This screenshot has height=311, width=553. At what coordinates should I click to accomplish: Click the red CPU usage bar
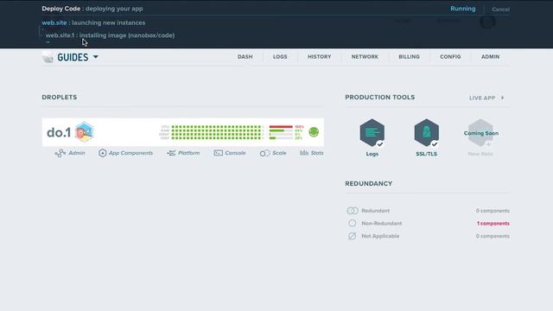[281, 127]
